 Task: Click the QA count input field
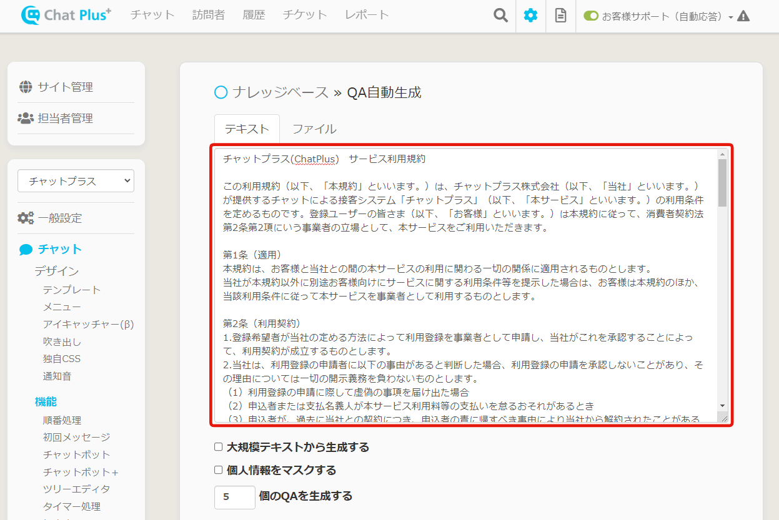click(234, 497)
